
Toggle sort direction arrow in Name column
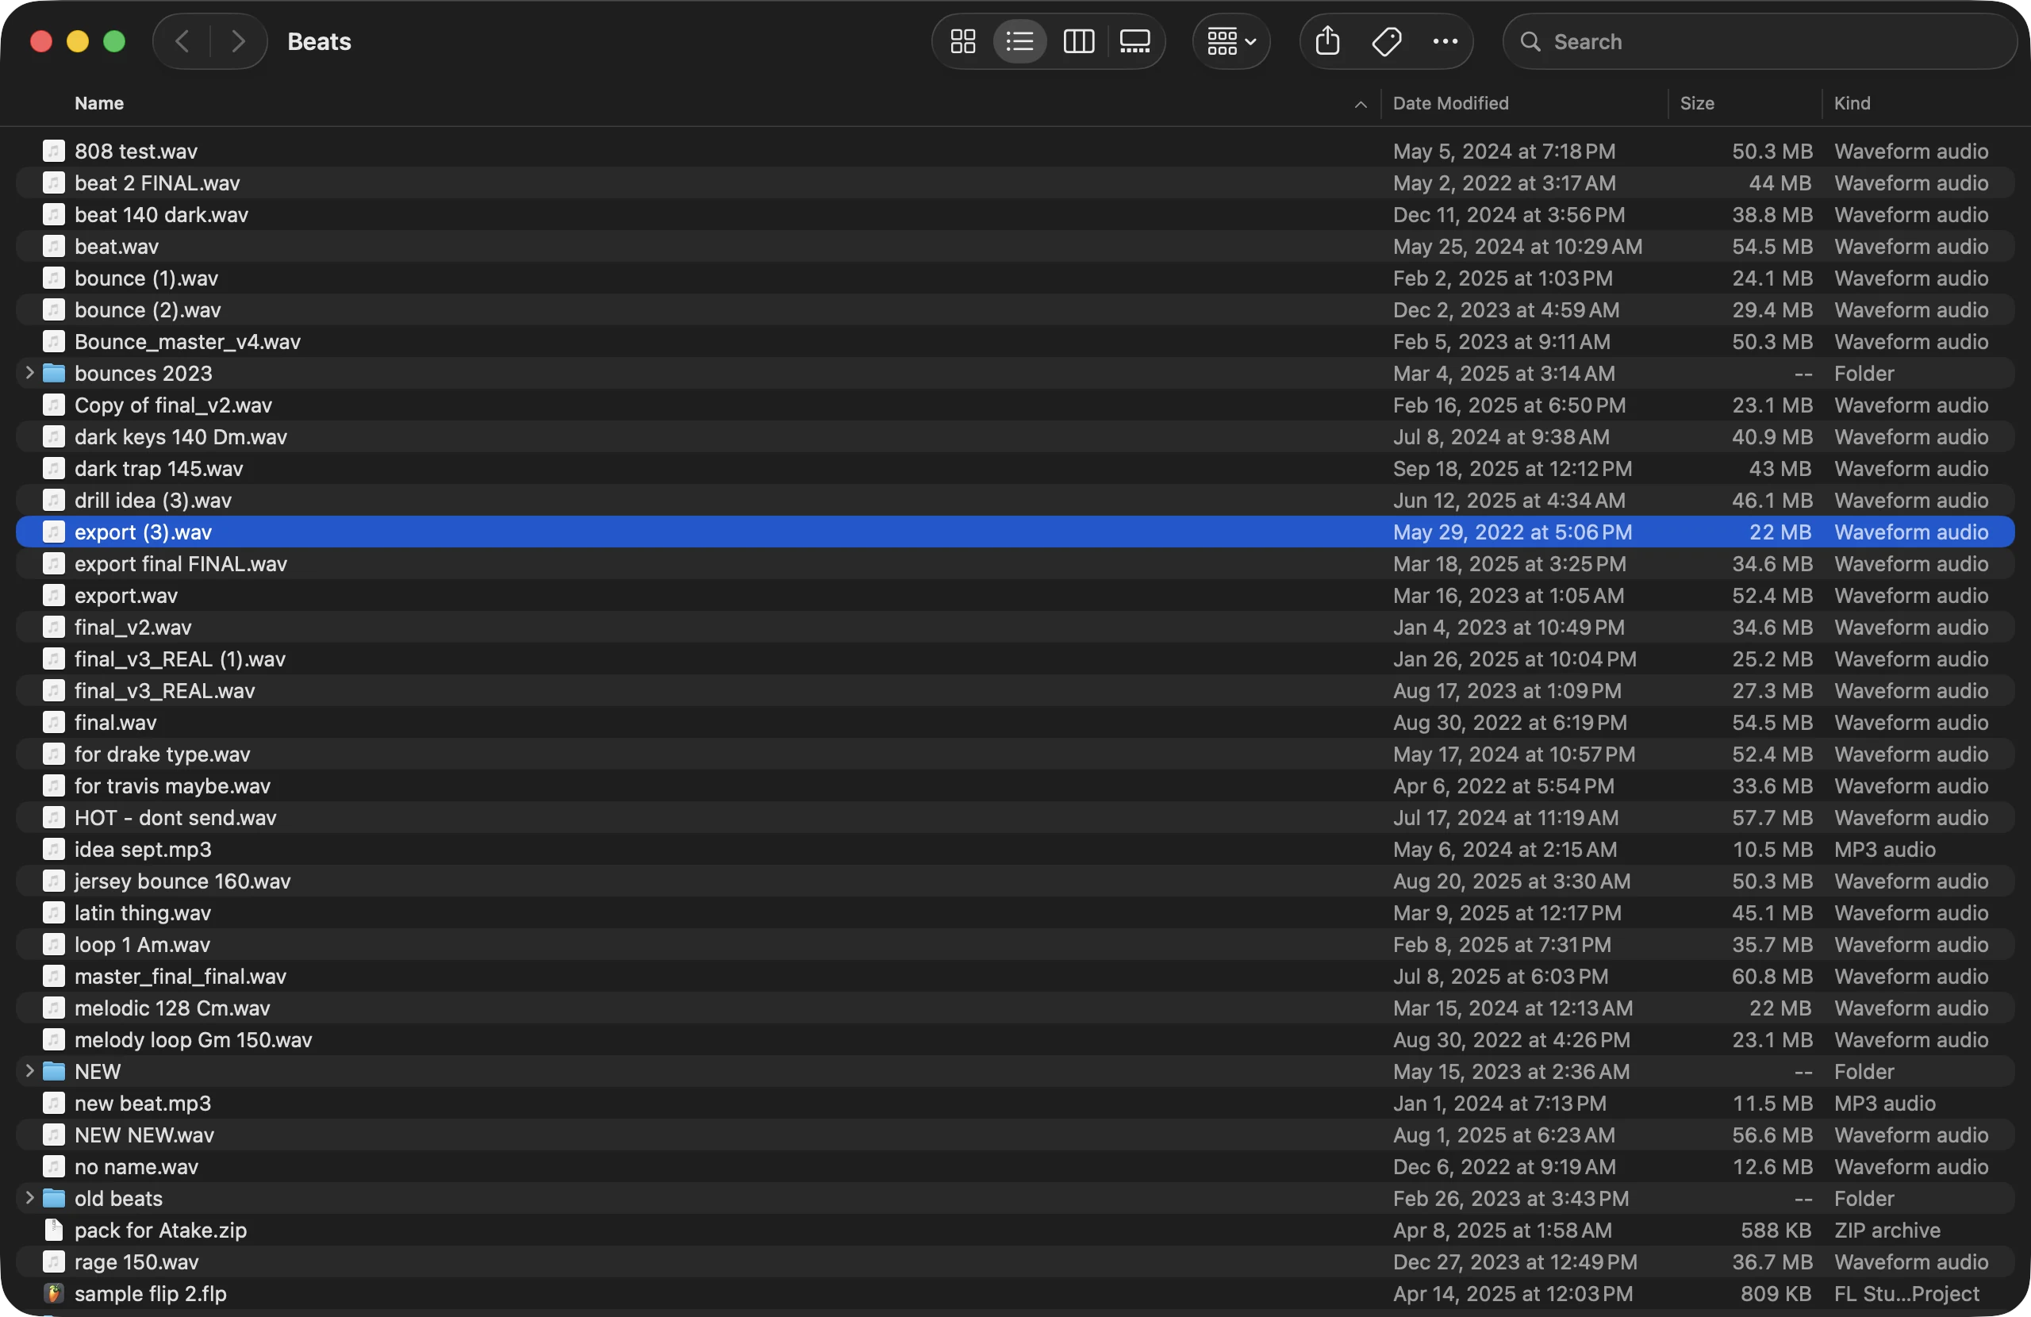click(x=1361, y=104)
